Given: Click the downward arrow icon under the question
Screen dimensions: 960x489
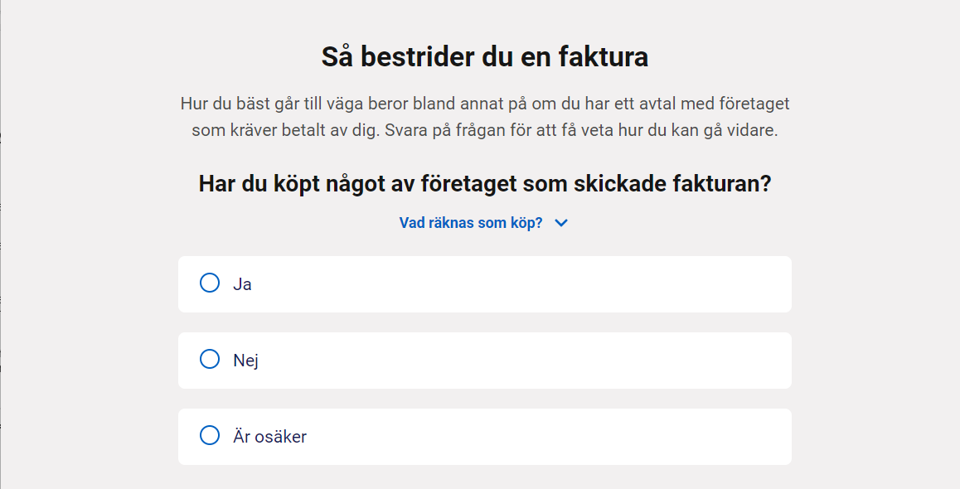Looking at the screenshot, I should 560,222.
